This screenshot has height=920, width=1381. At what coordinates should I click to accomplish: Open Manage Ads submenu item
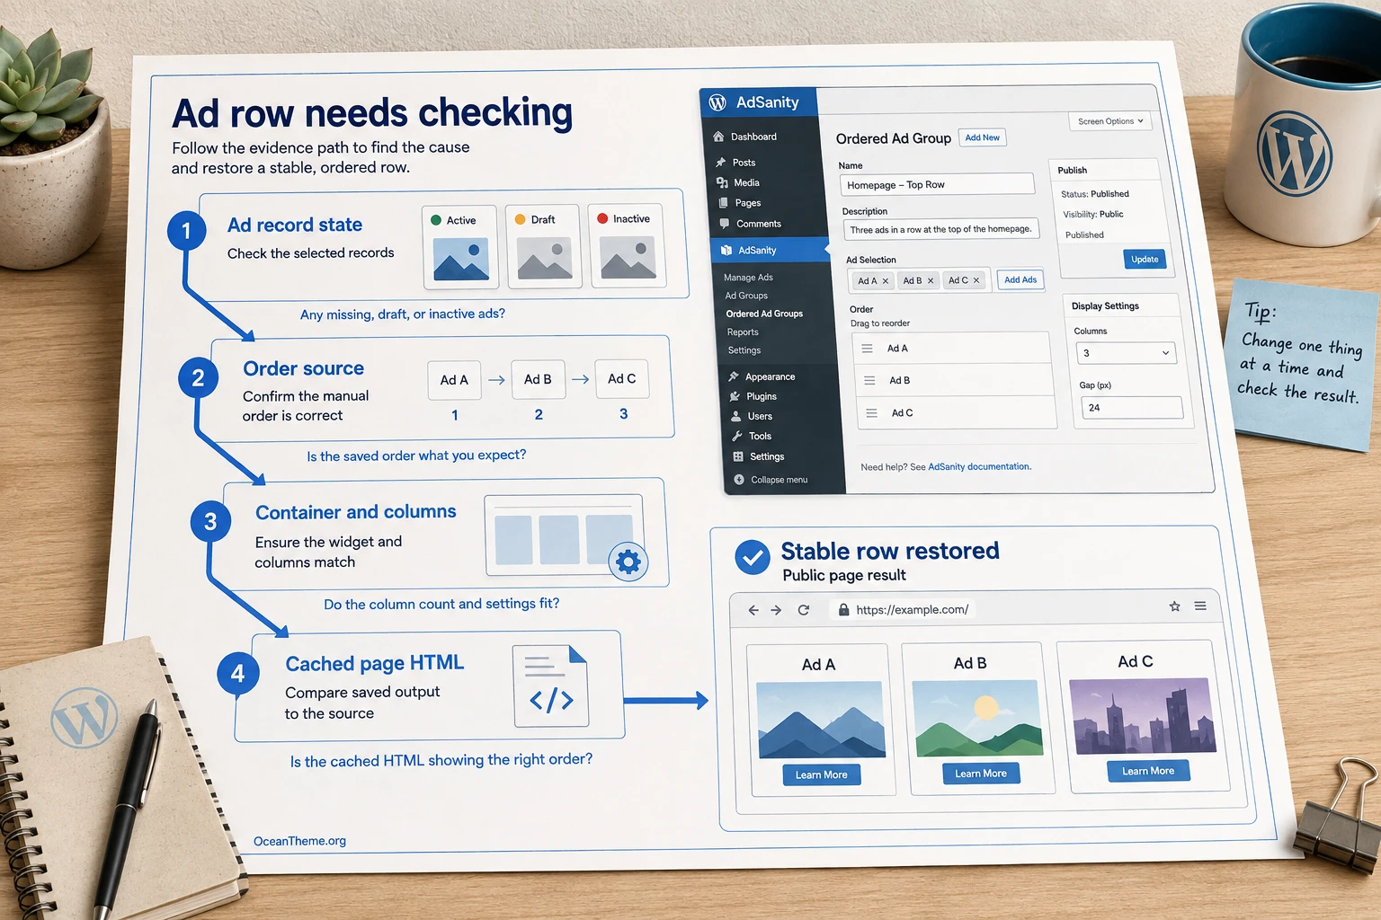pos(748,278)
